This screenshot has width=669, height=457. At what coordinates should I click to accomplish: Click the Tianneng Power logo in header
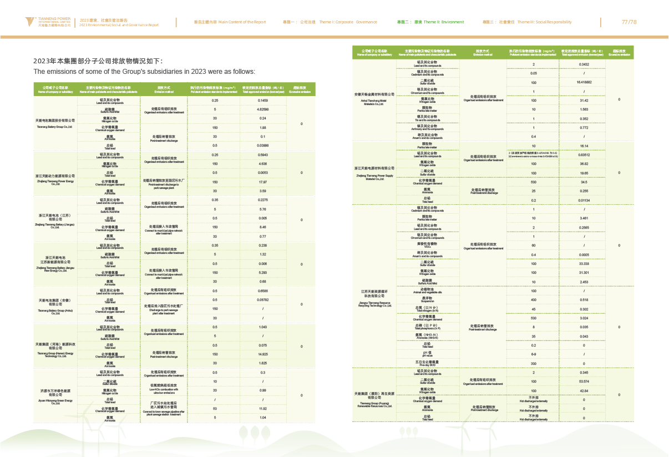[48, 22]
